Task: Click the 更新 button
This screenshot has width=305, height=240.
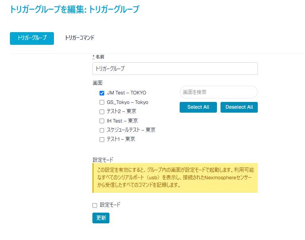Action: pyautogui.click(x=101, y=218)
